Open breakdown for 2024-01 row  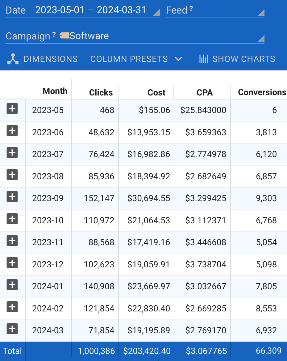12,285
